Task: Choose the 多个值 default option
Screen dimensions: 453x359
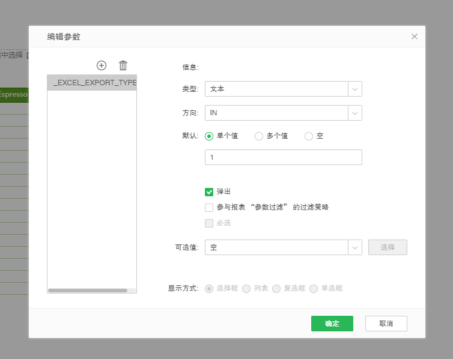Action: click(x=259, y=136)
